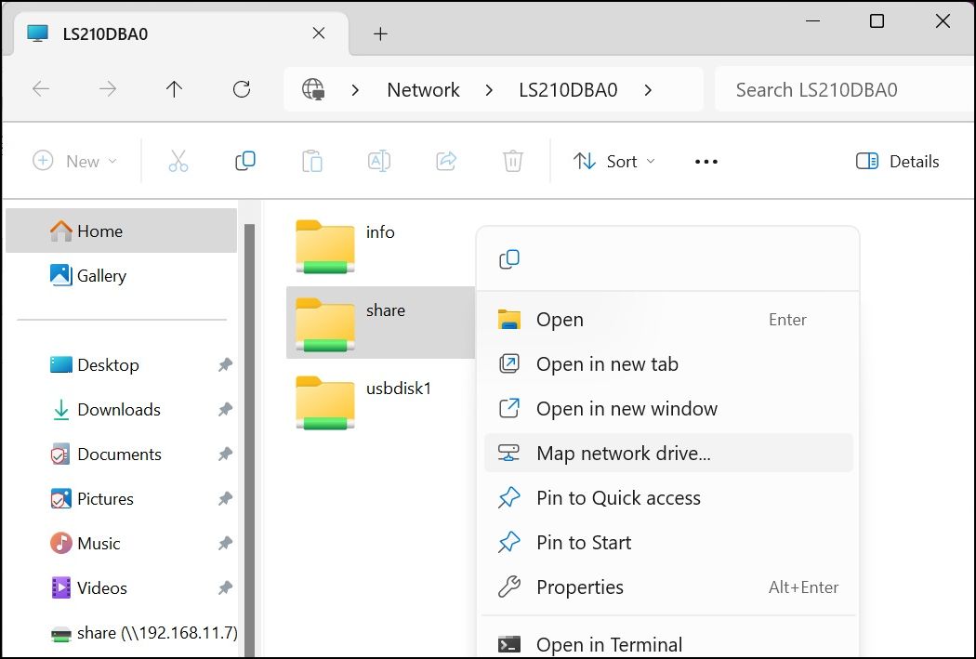
Task: Open the Downloads folder in the sidebar
Action: tap(119, 410)
